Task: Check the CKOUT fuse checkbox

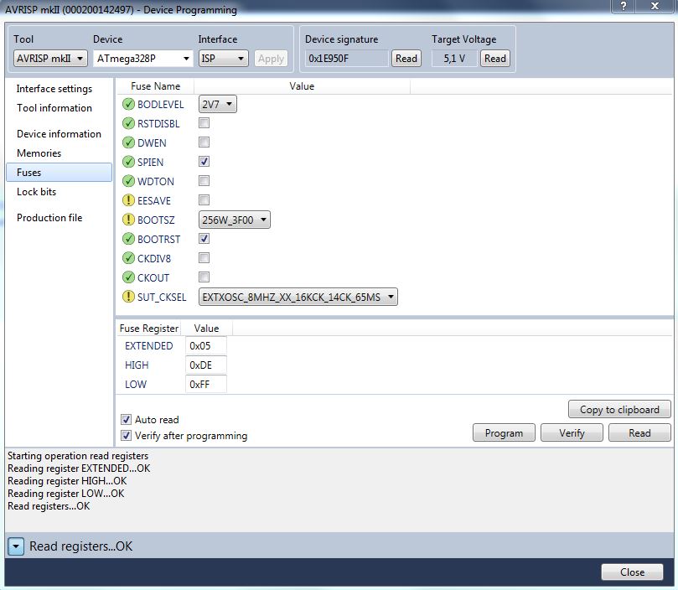Action: 204,277
